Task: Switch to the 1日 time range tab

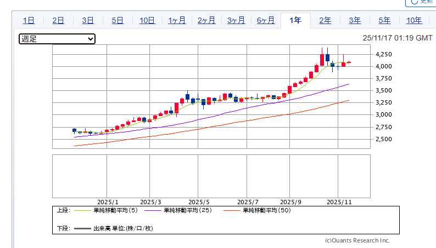Action: 29,21
